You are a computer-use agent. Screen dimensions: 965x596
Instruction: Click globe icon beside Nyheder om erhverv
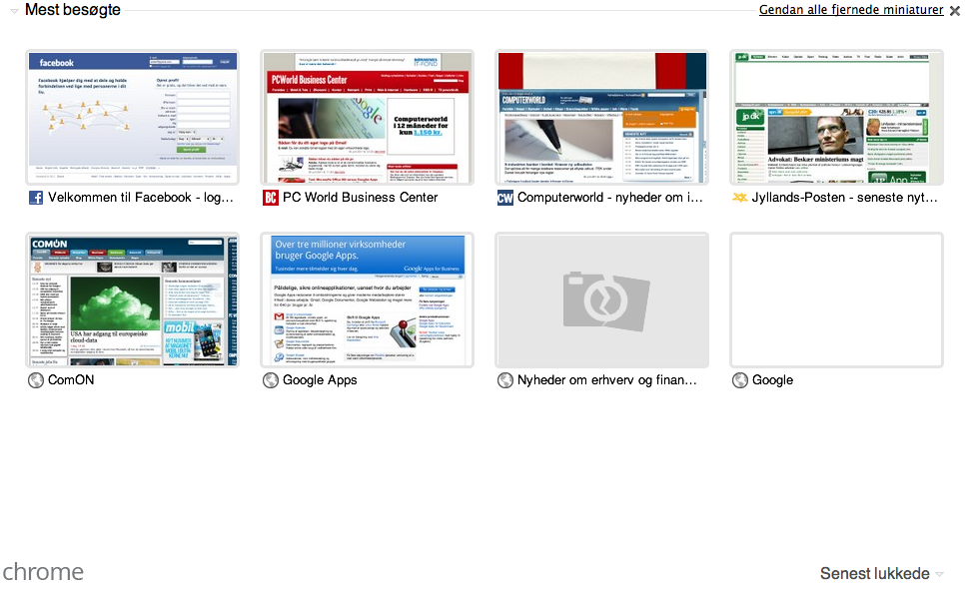pos(505,380)
